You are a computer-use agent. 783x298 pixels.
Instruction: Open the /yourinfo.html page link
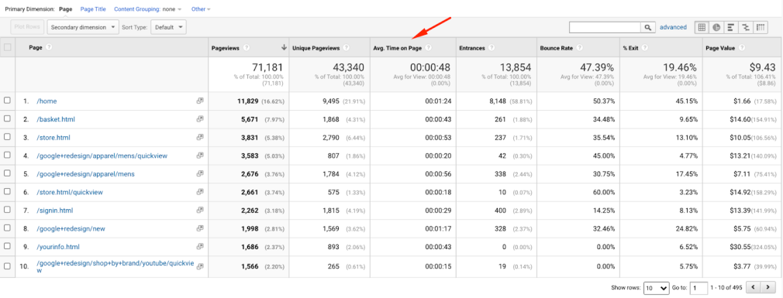coord(58,247)
